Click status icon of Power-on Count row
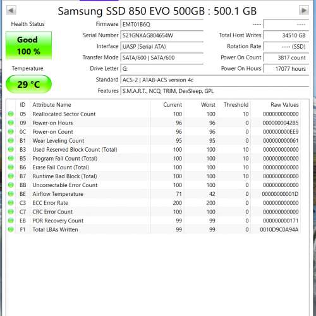This screenshot has width=316, height=316. pos(11,131)
